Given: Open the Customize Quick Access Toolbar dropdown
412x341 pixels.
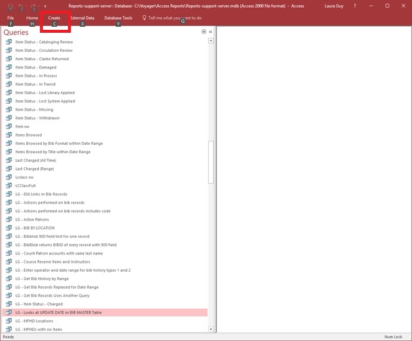Looking at the screenshot, I should [x=45, y=5].
